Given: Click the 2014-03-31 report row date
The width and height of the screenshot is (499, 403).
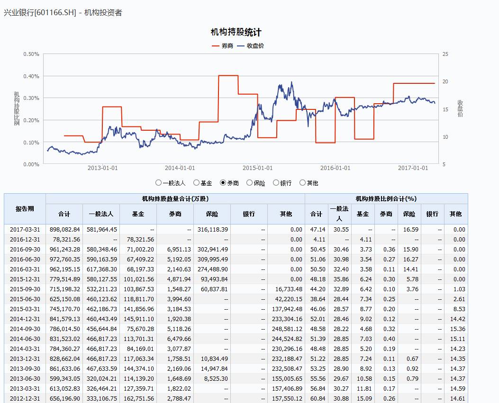Looking at the screenshot, I should [25, 349].
